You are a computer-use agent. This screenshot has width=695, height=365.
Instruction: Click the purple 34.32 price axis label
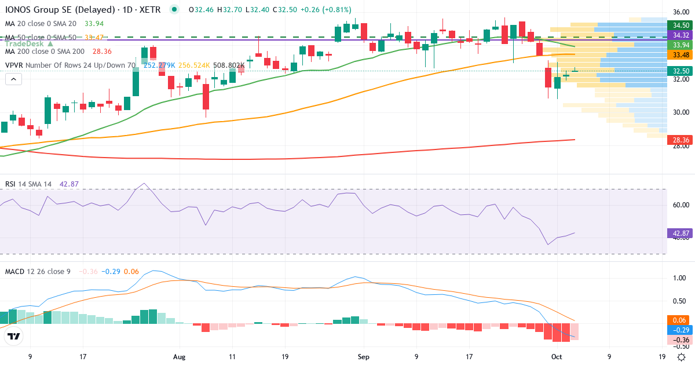click(681, 35)
